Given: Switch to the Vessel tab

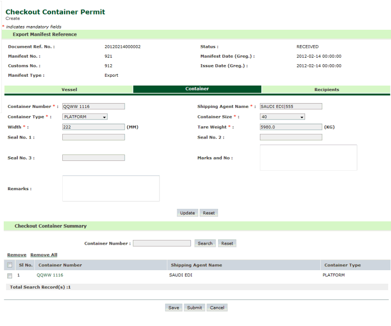Looking at the screenshot, I should point(69,89).
